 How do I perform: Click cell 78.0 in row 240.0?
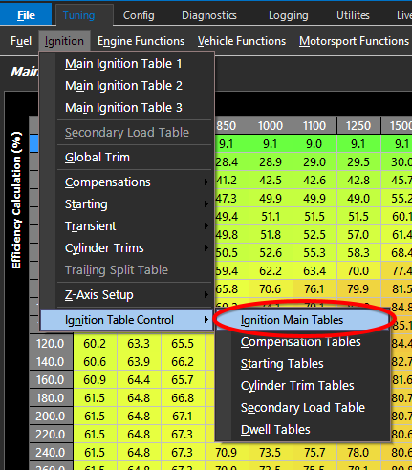(358, 453)
